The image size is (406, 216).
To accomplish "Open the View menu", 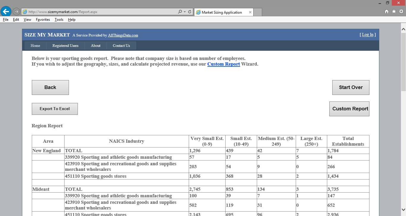I will tap(27, 20).
